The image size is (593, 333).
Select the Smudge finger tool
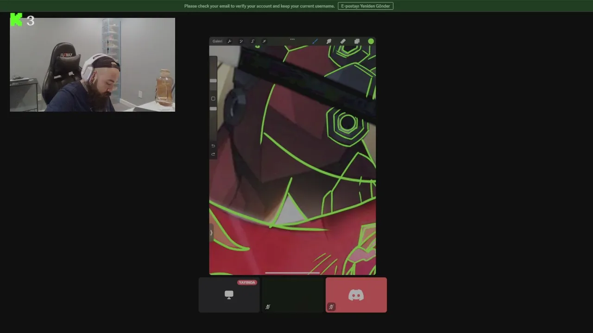point(329,41)
